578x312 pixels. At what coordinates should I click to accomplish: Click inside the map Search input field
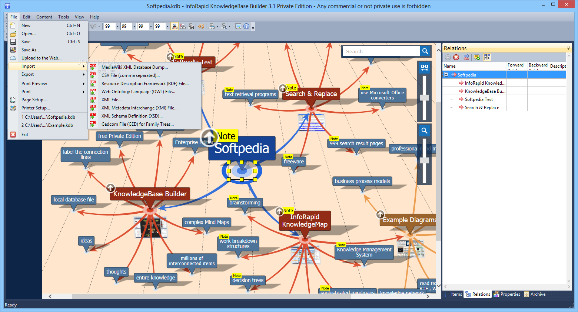click(381, 51)
